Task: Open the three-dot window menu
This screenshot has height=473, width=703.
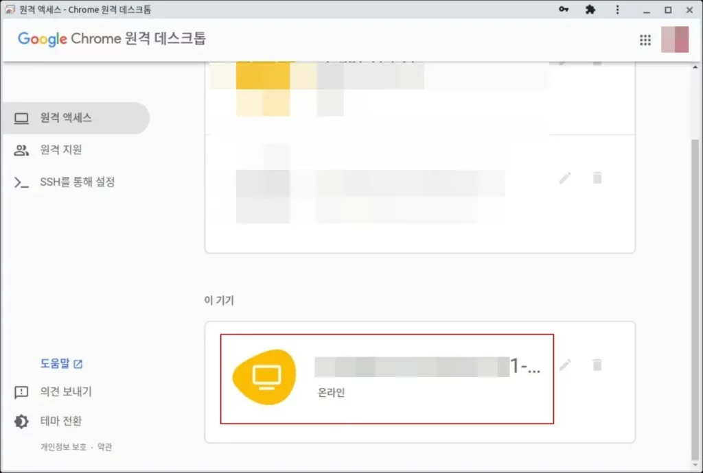Action: pos(617,10)
